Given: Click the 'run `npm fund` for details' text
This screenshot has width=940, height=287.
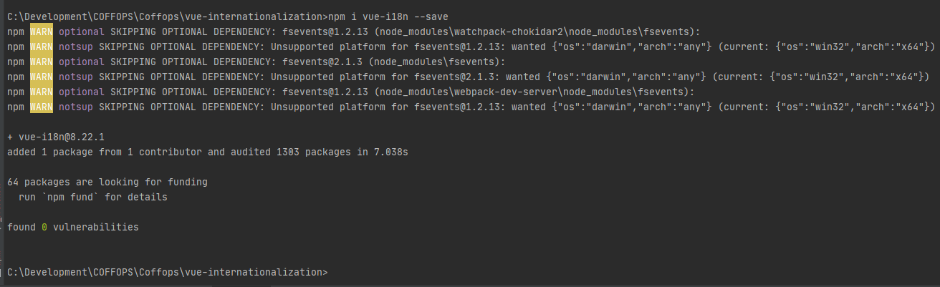Looking at the screenshot, I should [93, 197].
